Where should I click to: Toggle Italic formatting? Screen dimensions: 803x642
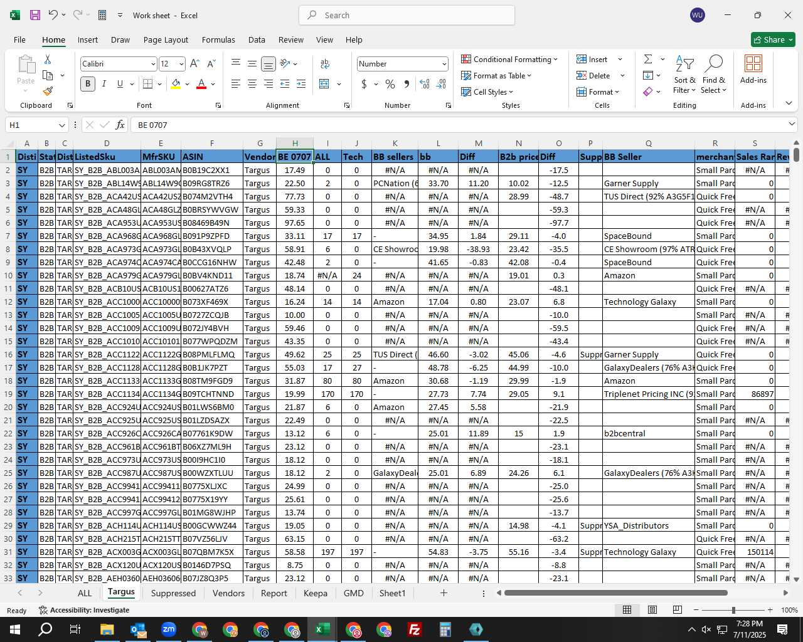click(104, 84)
